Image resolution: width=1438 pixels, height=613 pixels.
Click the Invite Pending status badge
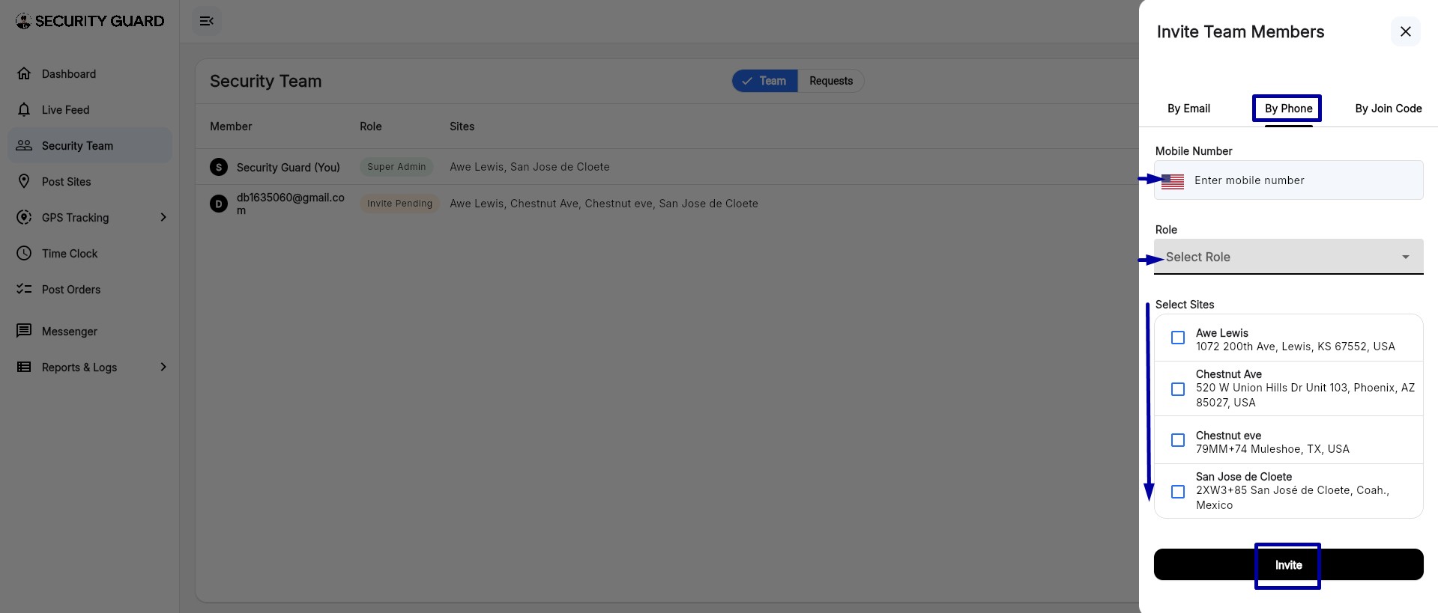(399, 204)
